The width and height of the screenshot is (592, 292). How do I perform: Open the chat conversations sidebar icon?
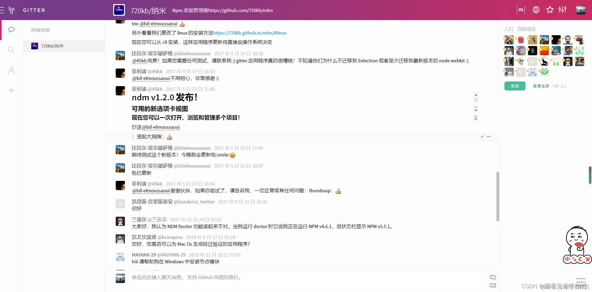[11, 30]
